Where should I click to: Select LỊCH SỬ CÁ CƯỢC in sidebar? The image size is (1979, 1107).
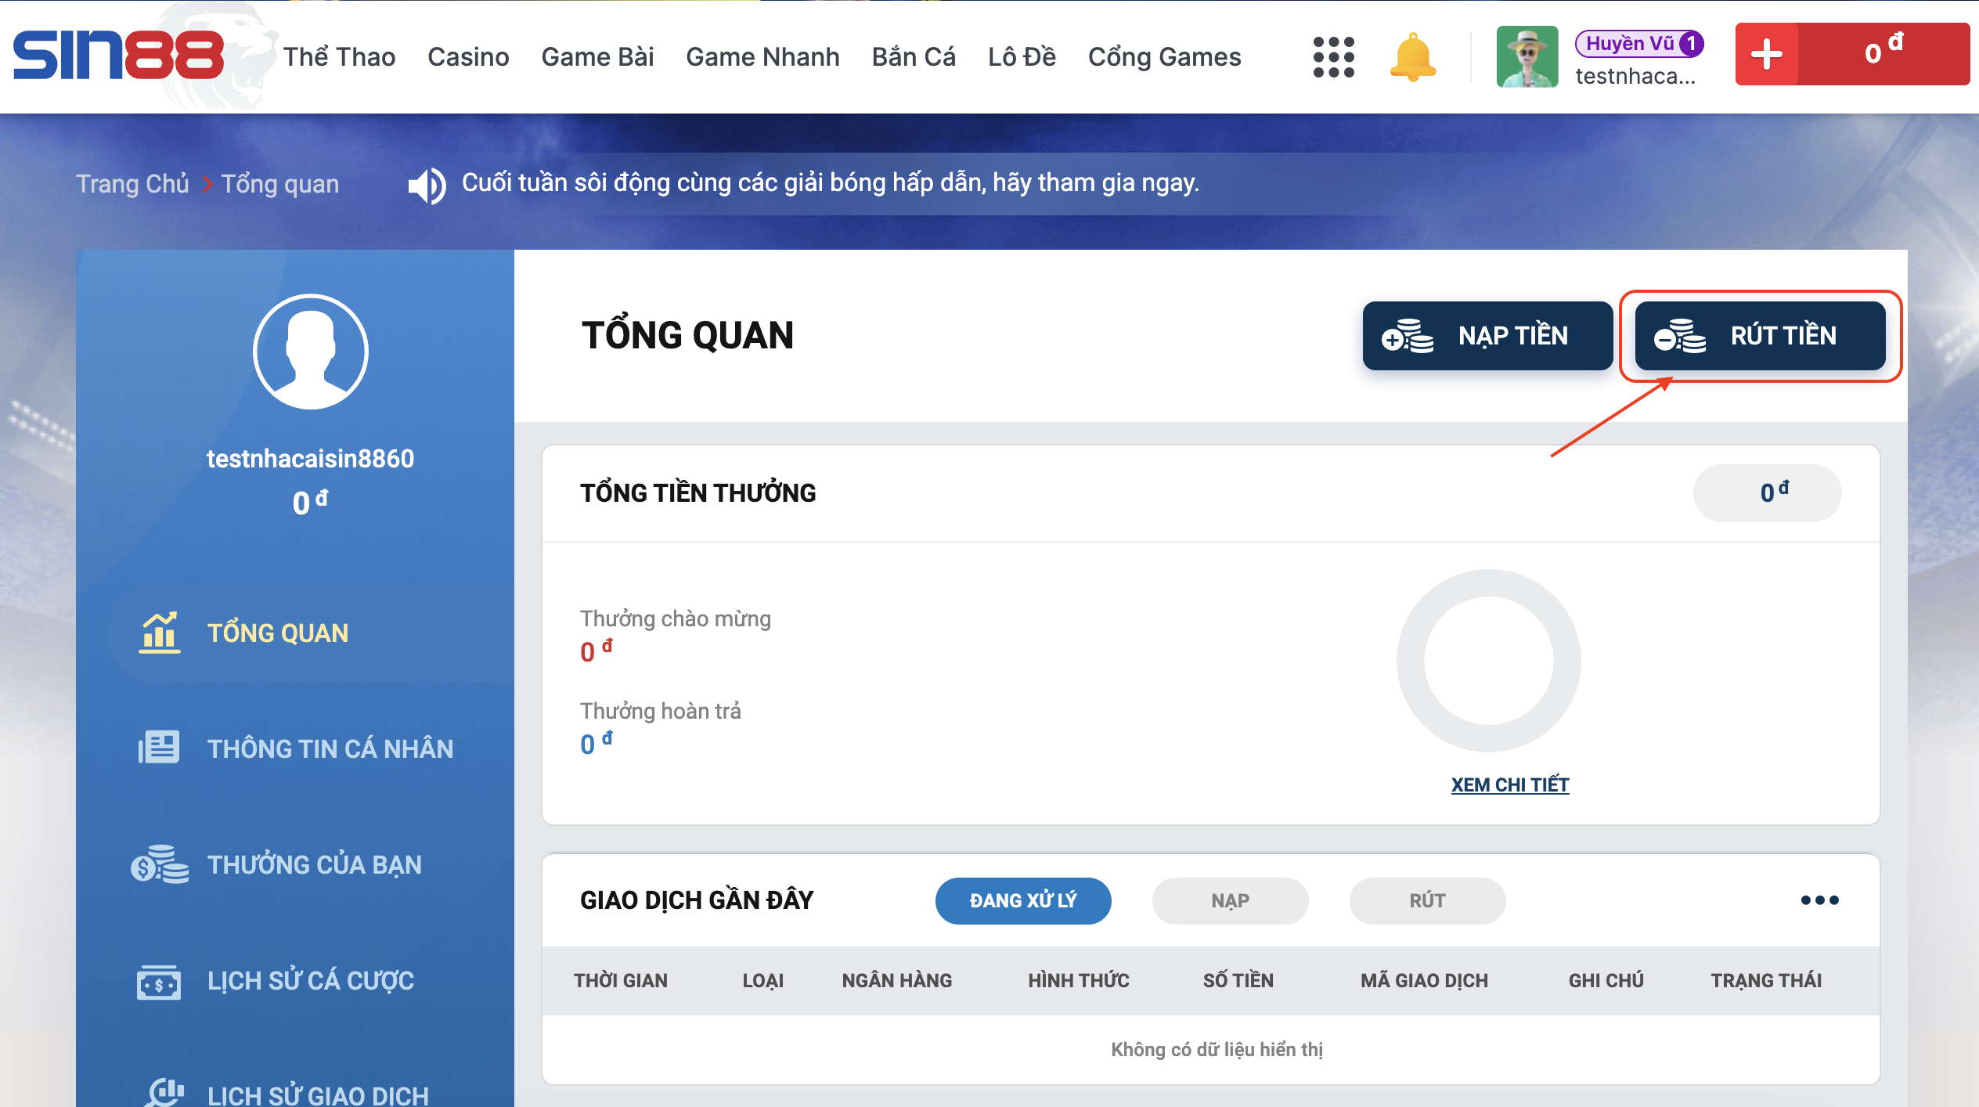click(311, 980)
